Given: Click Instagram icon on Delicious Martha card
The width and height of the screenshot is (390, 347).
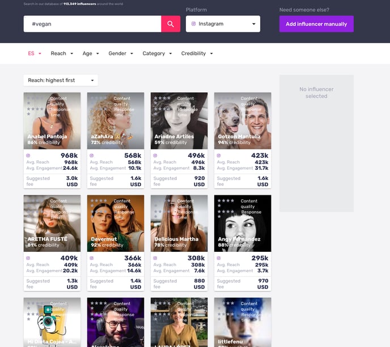Looking at the screenshot, I should tap(155, 258).
